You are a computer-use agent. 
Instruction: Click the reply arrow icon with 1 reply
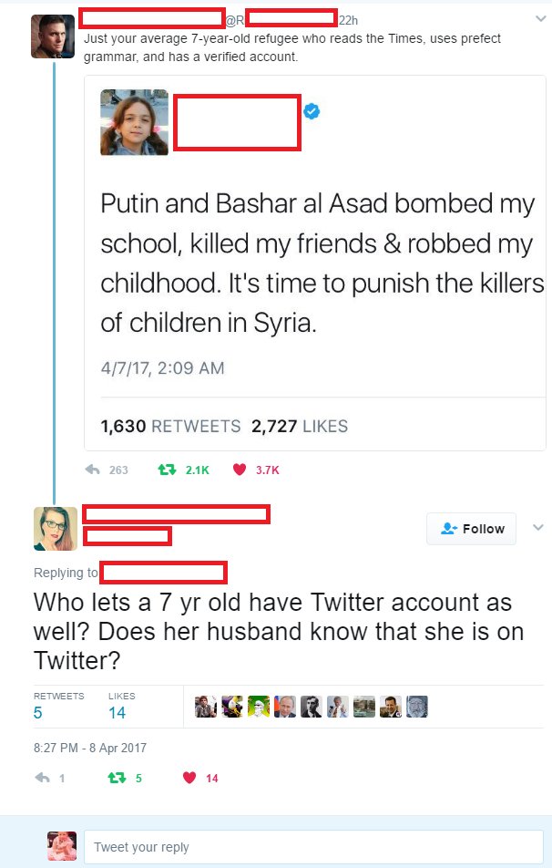41,778
